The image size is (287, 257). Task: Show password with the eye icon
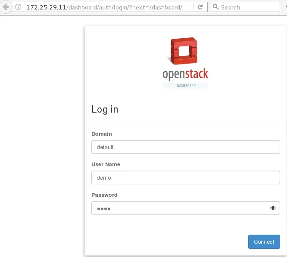coord(273,208)
